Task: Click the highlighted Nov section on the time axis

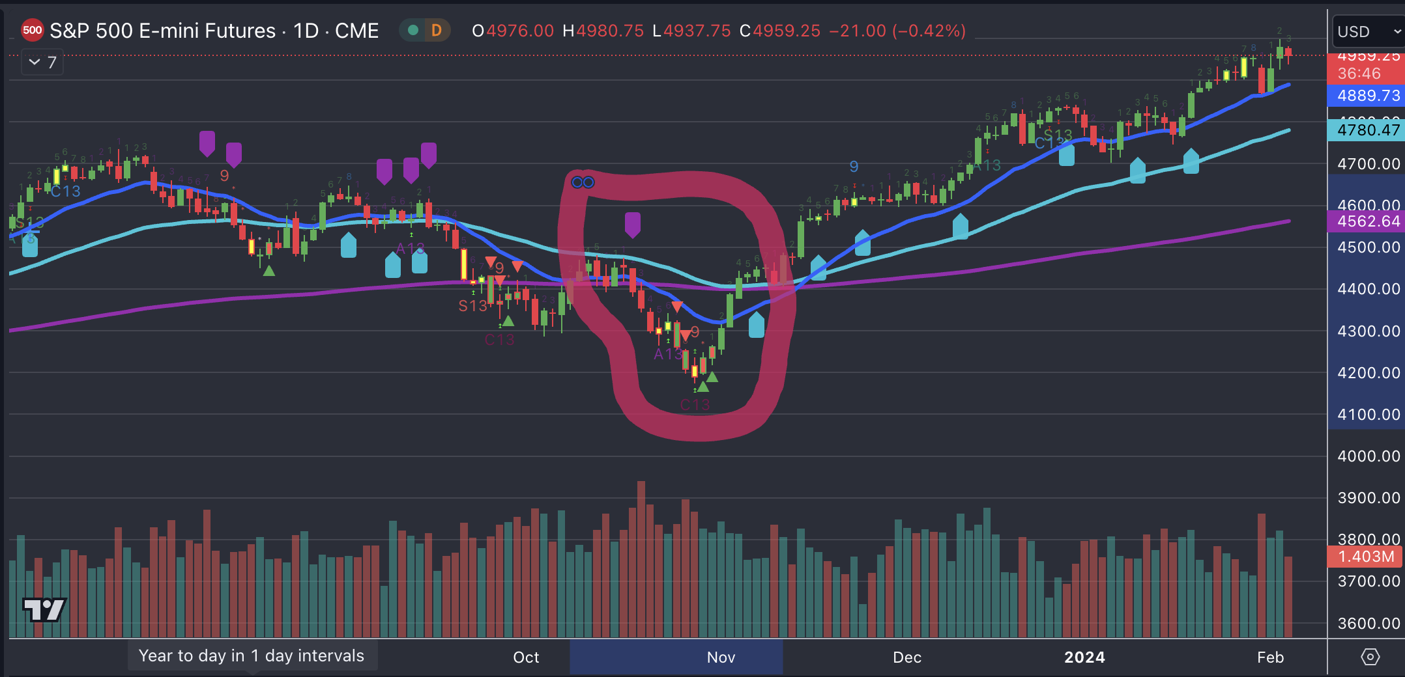Action: (x=721, y=657)
